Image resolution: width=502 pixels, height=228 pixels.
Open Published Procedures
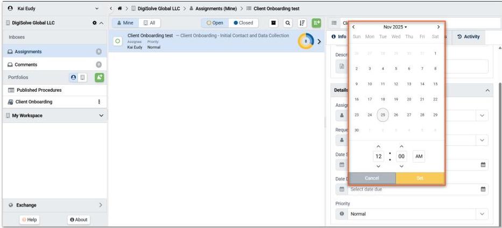click(x=55, y=90)
